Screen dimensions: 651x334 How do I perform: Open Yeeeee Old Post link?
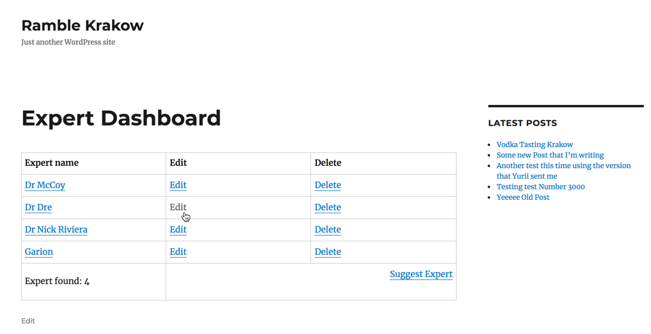522,197
